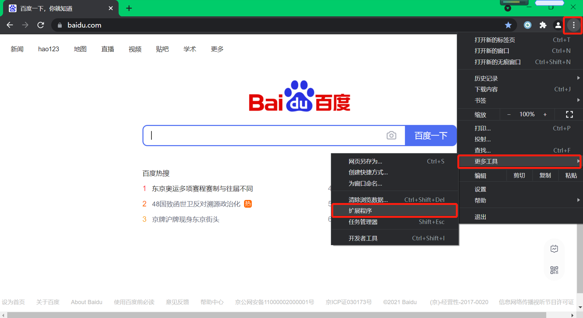Expand the 帮助 submenu

[x=520, y=200]
